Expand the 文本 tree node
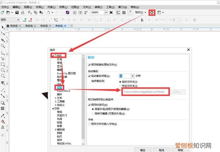Image resolution: width=220 pixels, height=152 pixels. (56, 98)
